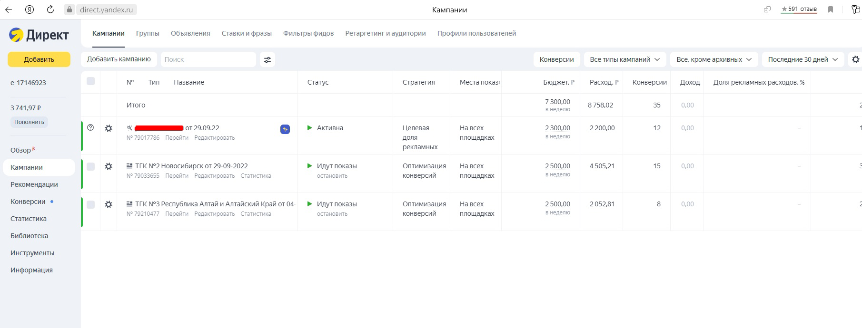Click остановить under ТГК №3 status
This screenshot has width=862, height=328.
point(332,214)
